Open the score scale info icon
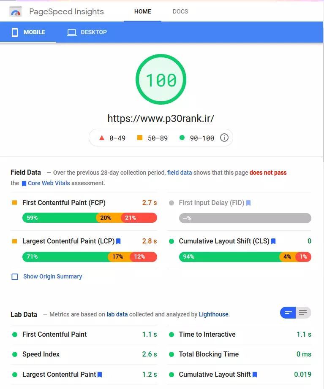 click(x=224, y=138)
